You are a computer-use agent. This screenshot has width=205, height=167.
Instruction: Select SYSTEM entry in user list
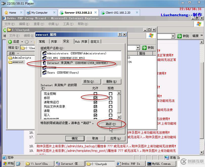[x=81, y=68]
